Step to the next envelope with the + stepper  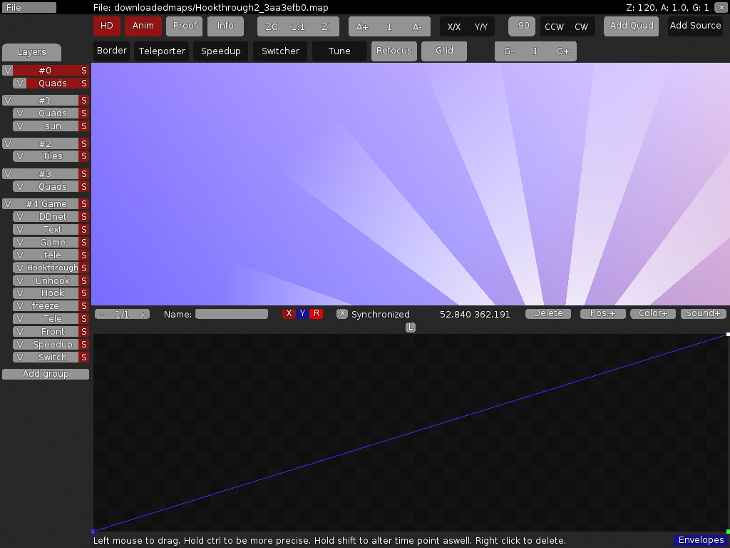[143, 313]
